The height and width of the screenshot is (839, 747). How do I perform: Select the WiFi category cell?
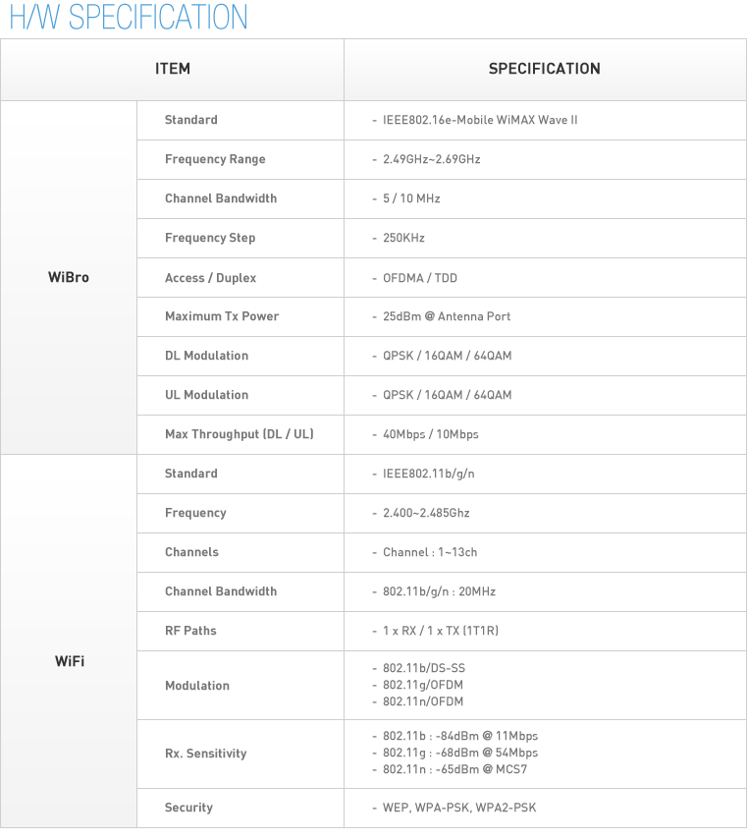click(69, 661)
